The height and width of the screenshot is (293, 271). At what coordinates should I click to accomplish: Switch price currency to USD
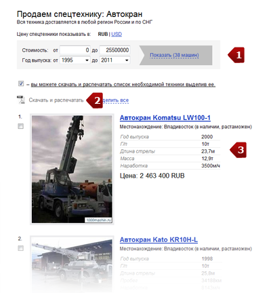tap(117, 34)
